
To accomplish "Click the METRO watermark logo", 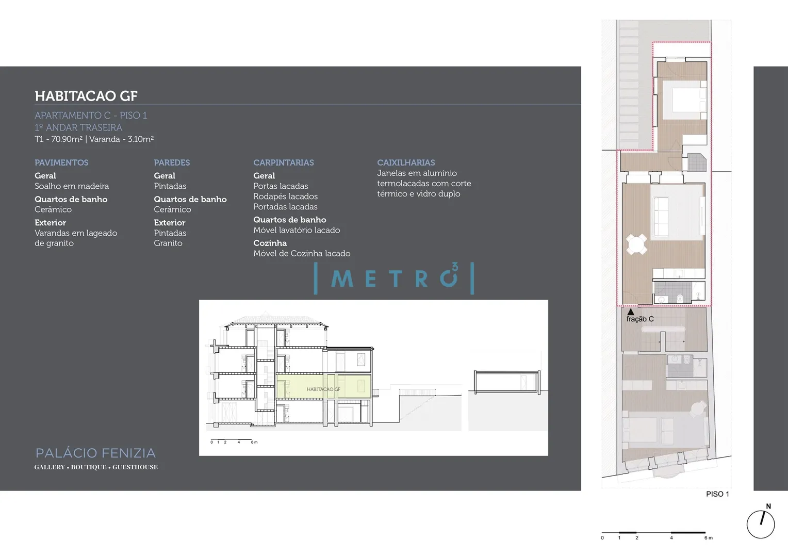I will (x=394, y=278).
